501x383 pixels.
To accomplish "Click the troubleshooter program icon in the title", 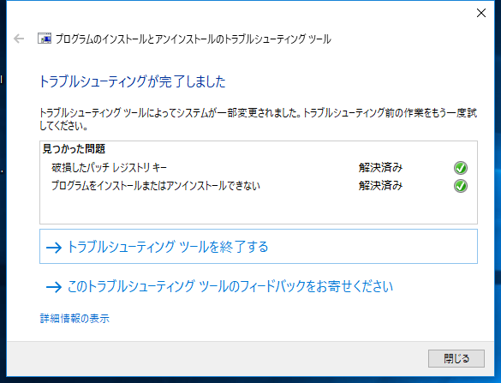I will [x=45, y=39].
